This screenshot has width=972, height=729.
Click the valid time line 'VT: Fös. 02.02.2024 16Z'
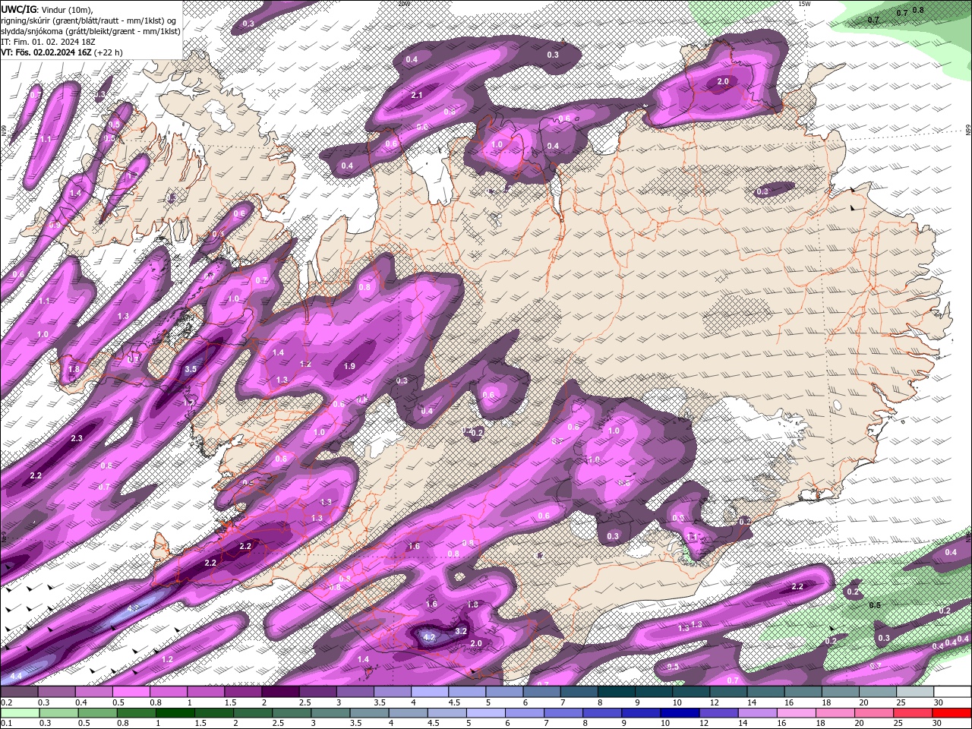[47, 52]
